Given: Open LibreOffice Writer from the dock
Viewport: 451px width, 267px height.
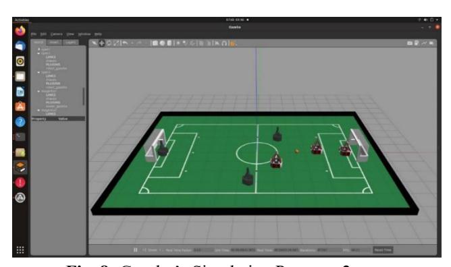Looking at the screenshot, I should pyautogui.click(x=20, y=92).
